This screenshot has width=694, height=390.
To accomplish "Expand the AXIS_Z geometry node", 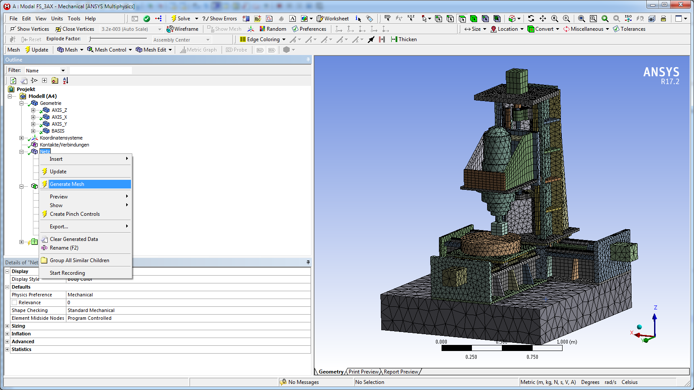I will (x=33, y=110).
